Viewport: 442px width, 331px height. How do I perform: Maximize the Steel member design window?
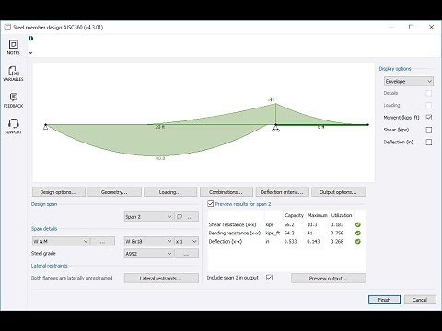[412, 27]
